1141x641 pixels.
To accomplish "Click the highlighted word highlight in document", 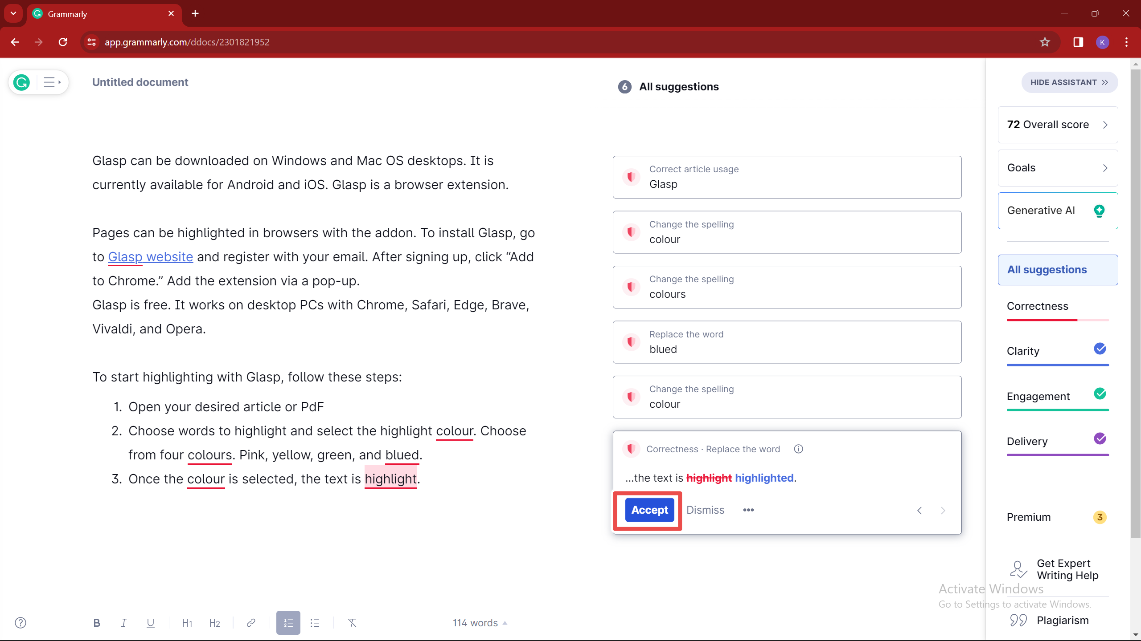I will [x=390, y=479].
